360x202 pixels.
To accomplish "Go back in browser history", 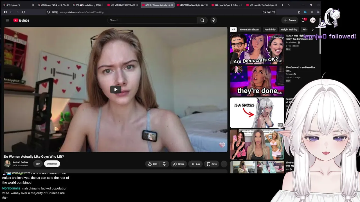I will pos(11,12).
